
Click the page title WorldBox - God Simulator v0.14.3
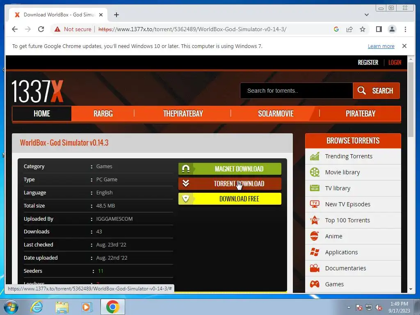point(64,143)
